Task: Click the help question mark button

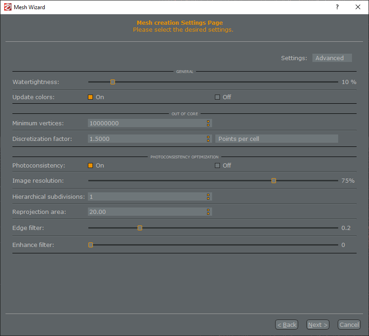Action: (x=337, y=7)
